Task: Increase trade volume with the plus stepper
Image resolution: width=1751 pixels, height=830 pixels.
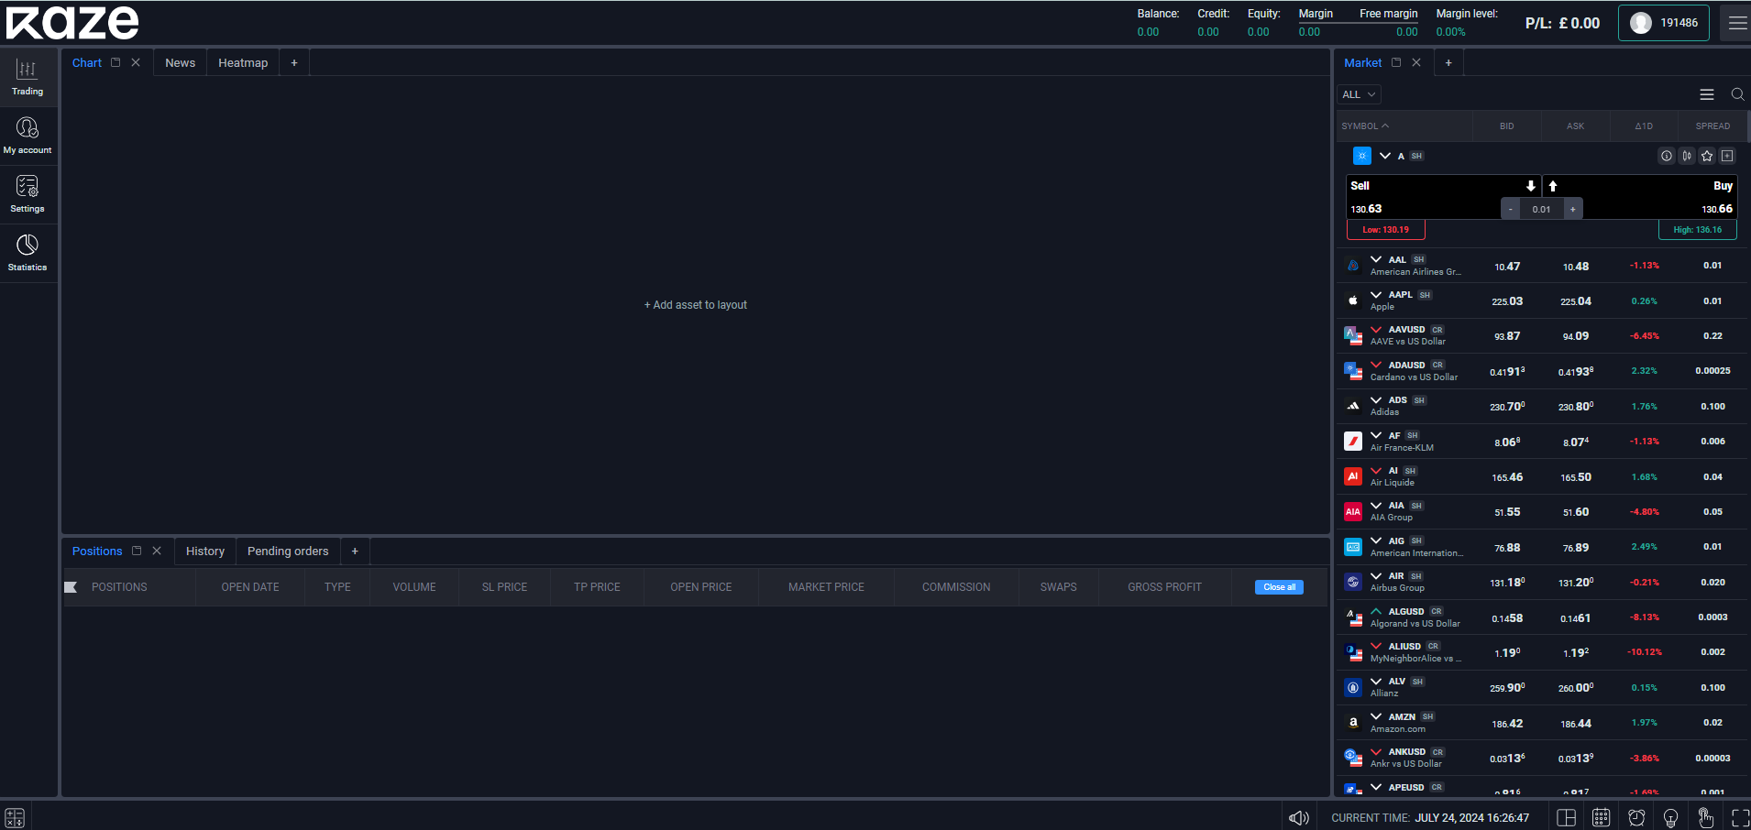Action: (1572, 210)
